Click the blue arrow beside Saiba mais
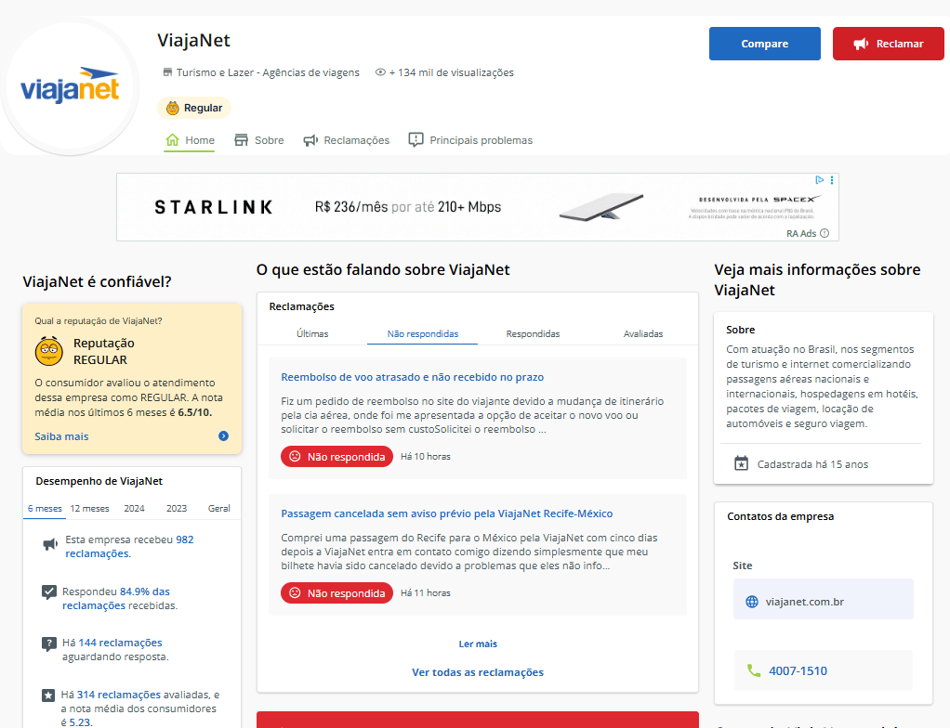Image resolution: width=950 pixels, height=728 pixels. pyautogui.click(x=224, y=436)
